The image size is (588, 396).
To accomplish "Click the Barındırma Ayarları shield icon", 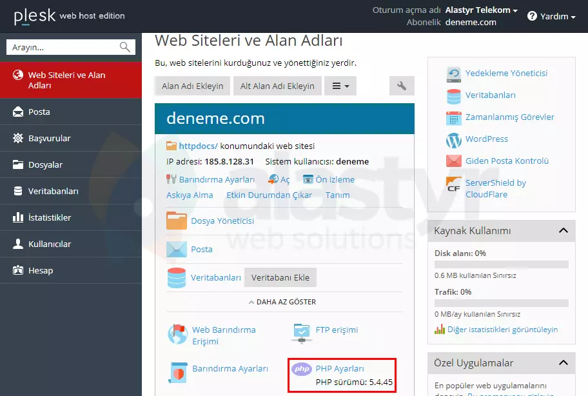I will [178, 372].
